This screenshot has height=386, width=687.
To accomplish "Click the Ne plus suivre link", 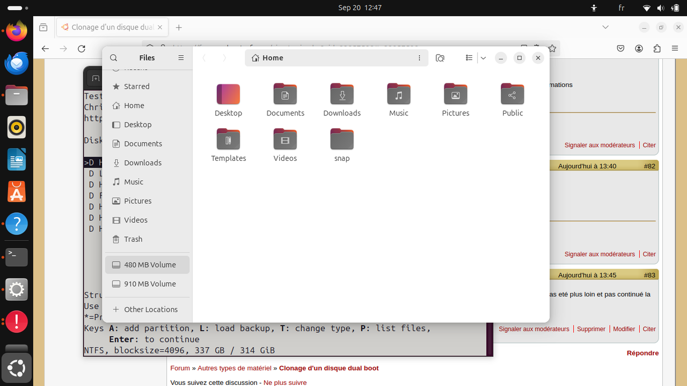I will tap(285, 382).
